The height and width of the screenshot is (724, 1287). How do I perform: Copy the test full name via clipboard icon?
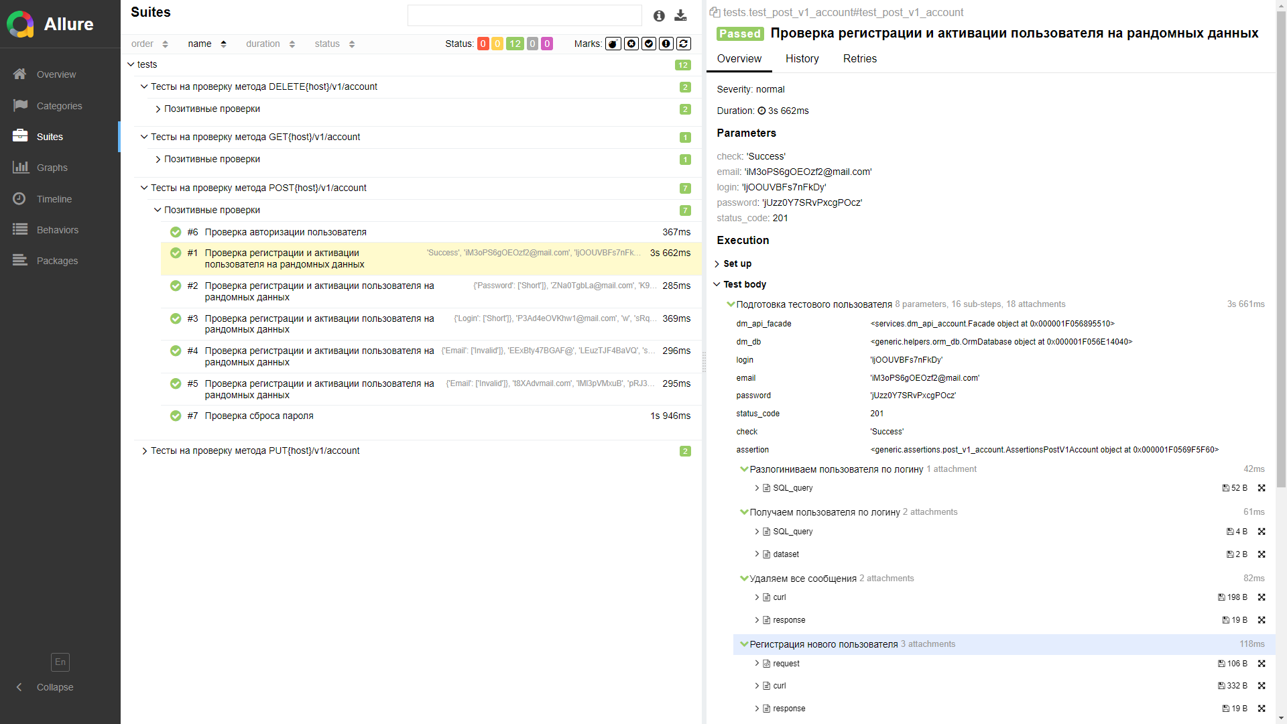point(715,12)
